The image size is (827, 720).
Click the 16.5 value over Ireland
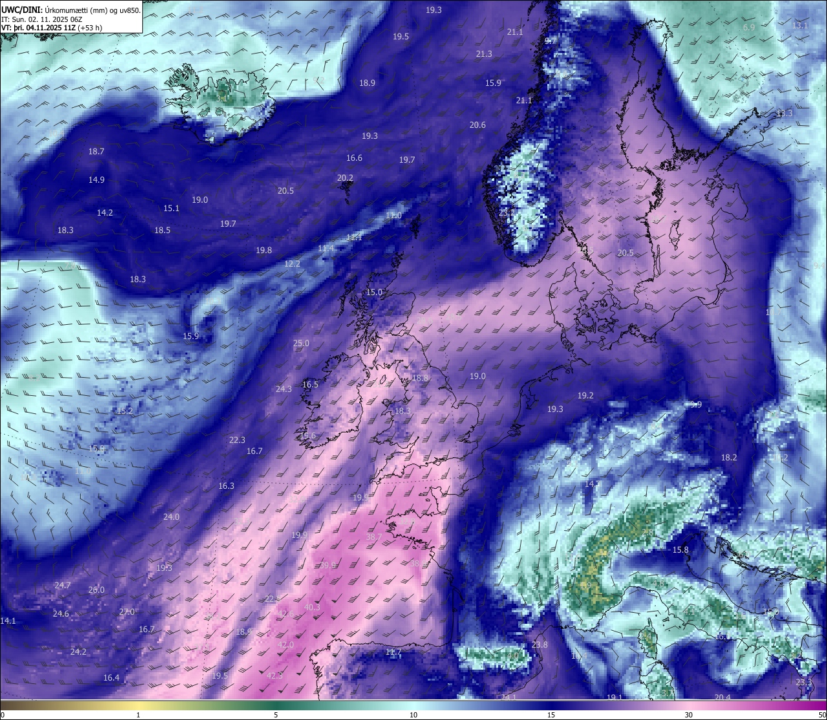[310, 385]
